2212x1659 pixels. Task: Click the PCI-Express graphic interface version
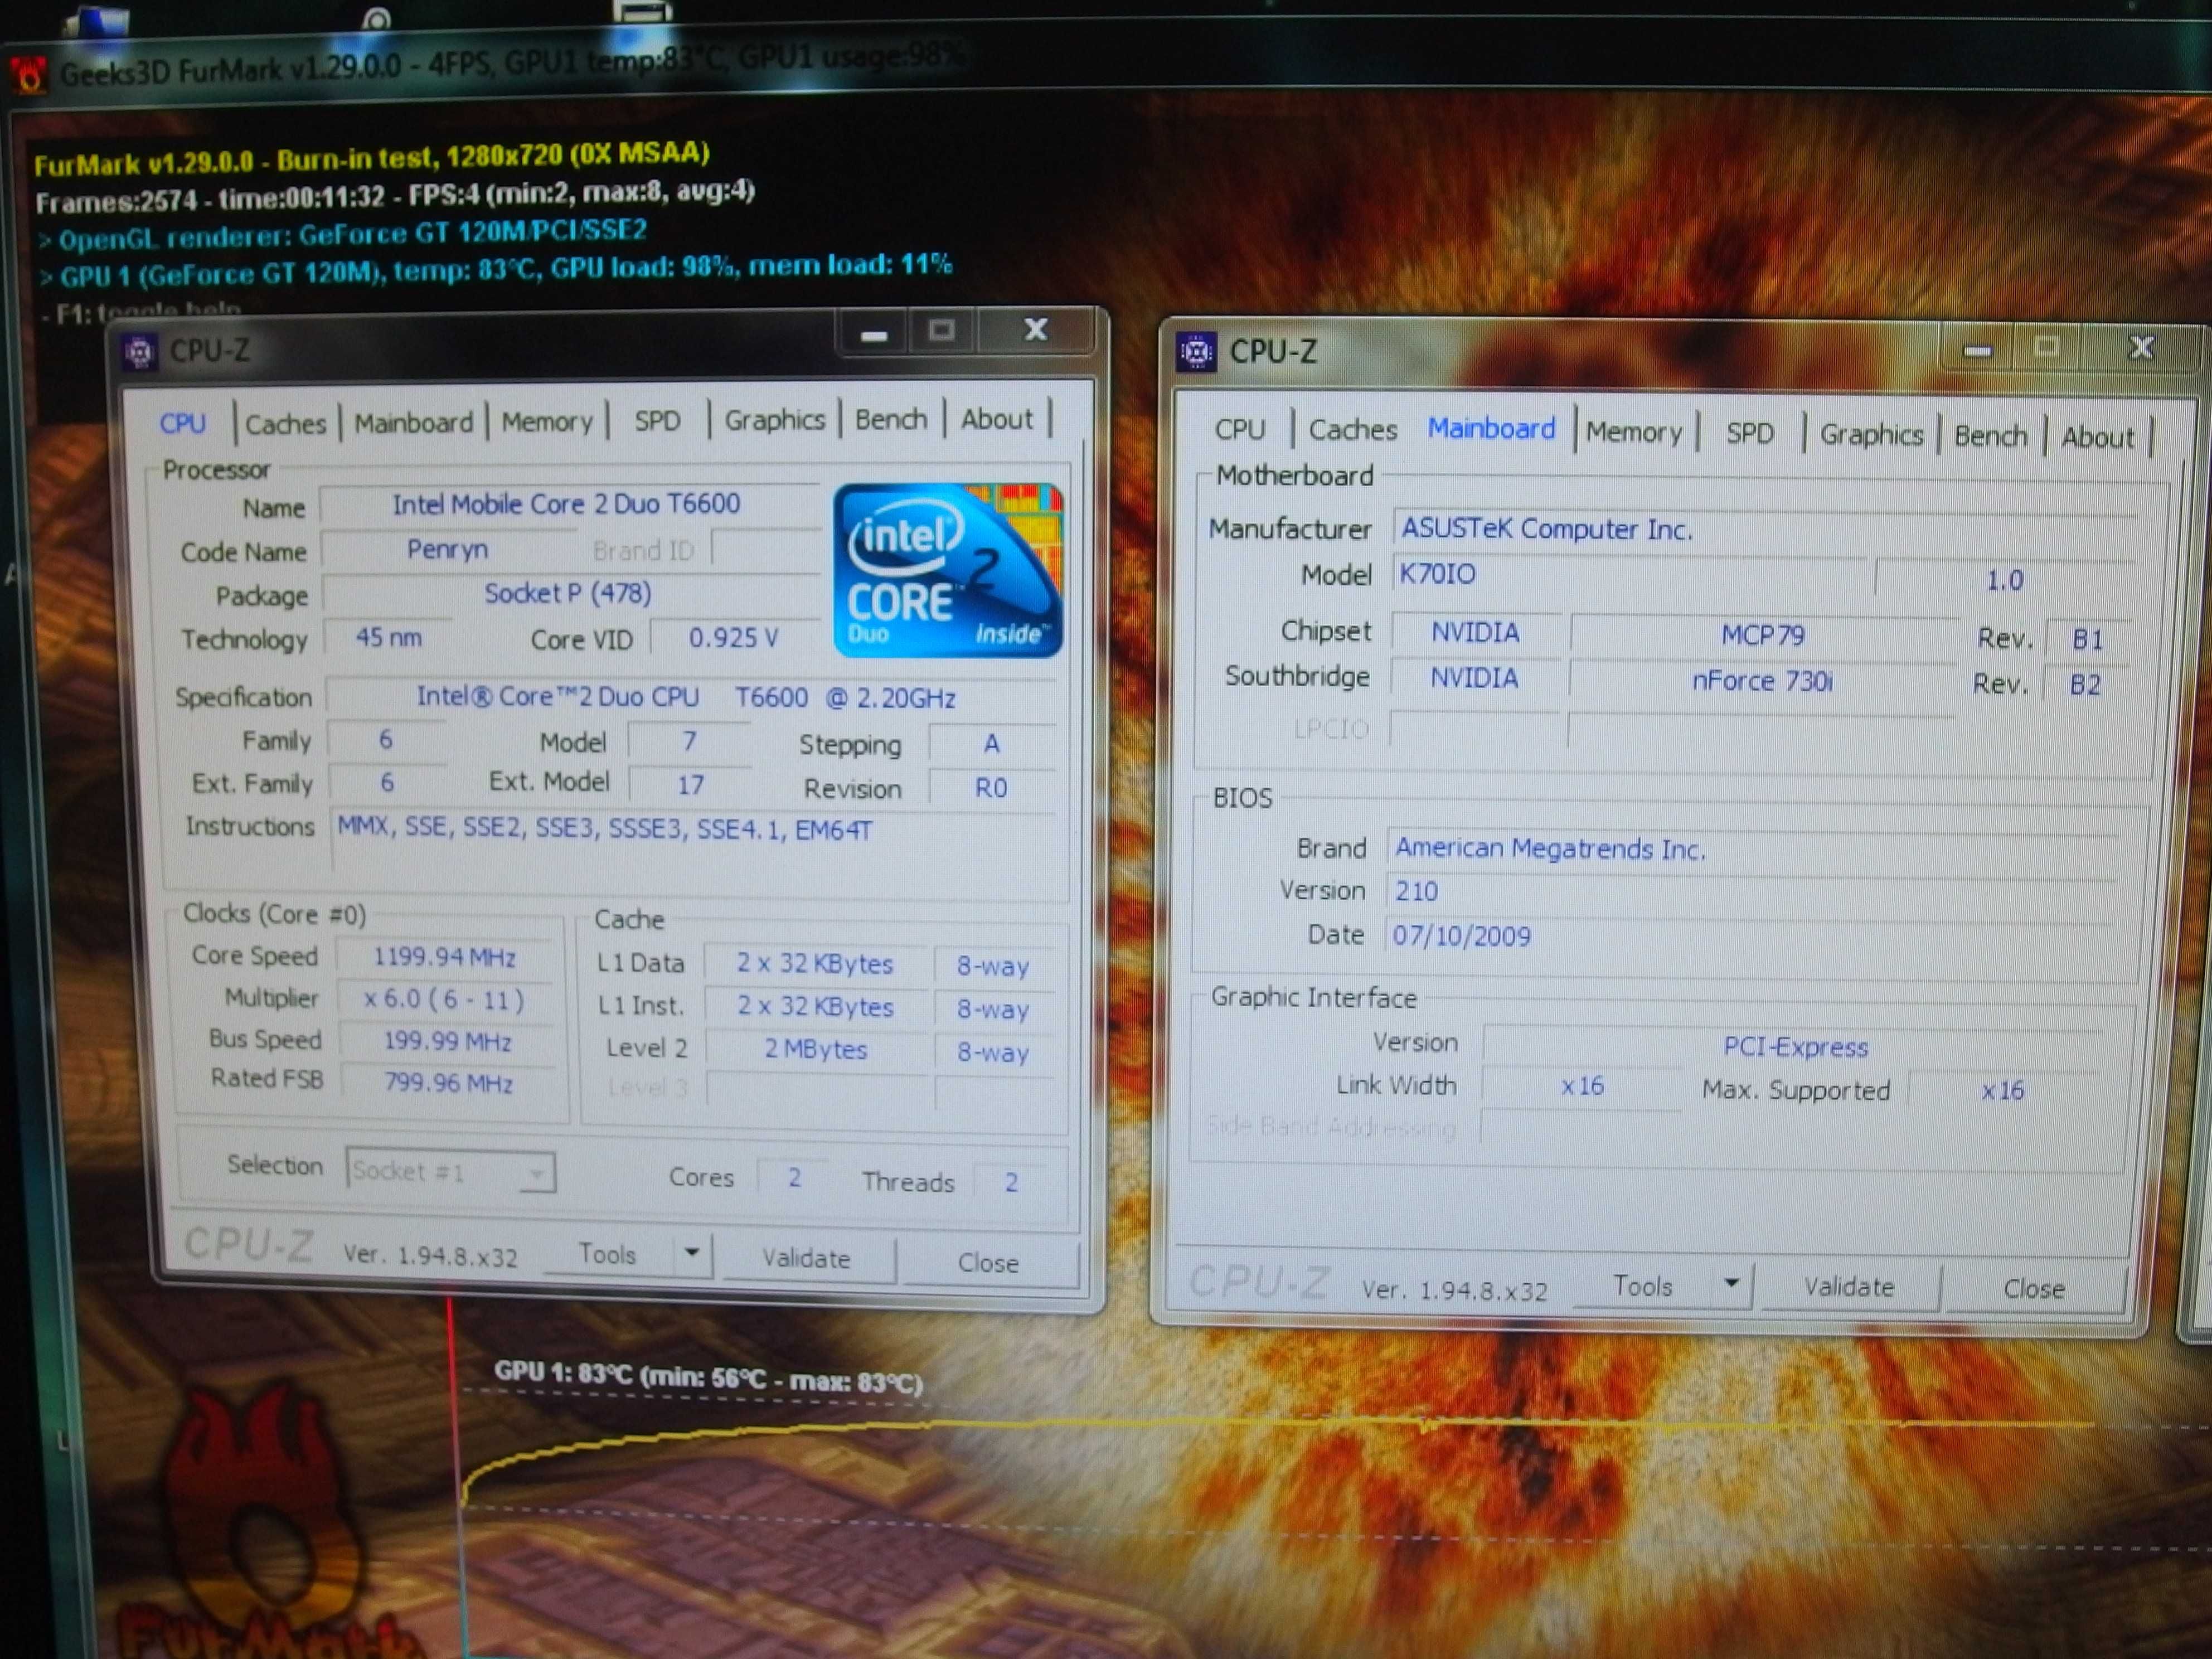[1795, 1047]
